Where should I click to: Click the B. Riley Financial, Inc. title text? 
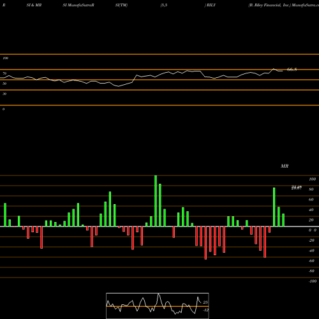[x=269, y=5]
